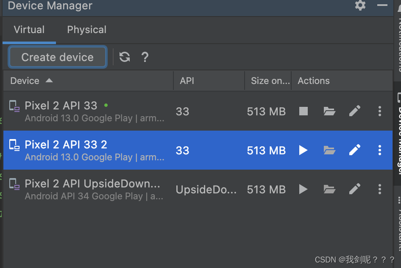Switch to the Physical tab
This screenshot has width=401, height=268.
point(86,30)
